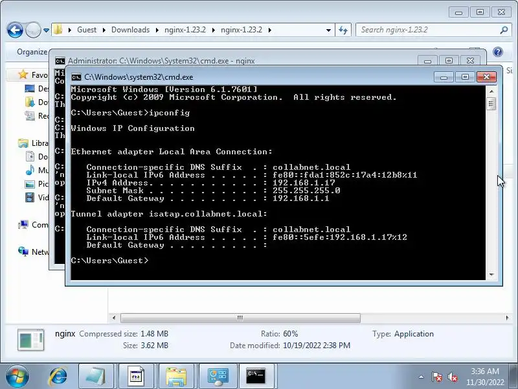Click the IPv4 address 192.168.1.17 line
This screenshot has width=518, height=389.
tap(211, 183)
